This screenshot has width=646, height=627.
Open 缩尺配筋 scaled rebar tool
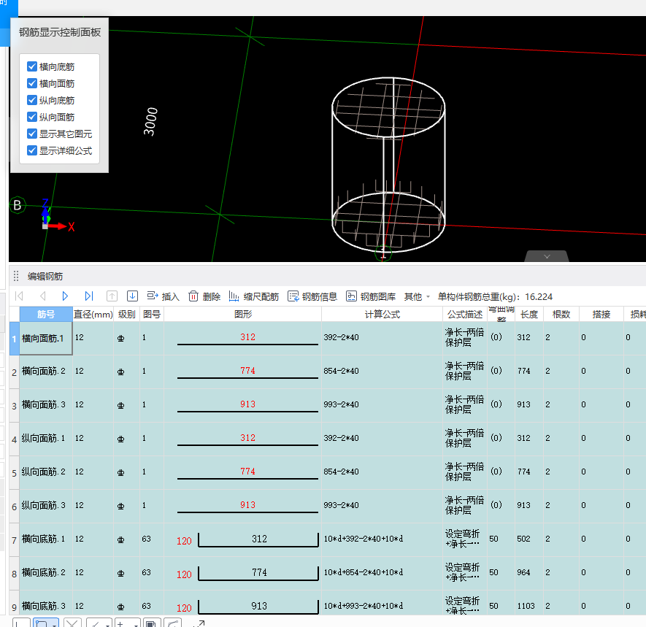(254, 296)
